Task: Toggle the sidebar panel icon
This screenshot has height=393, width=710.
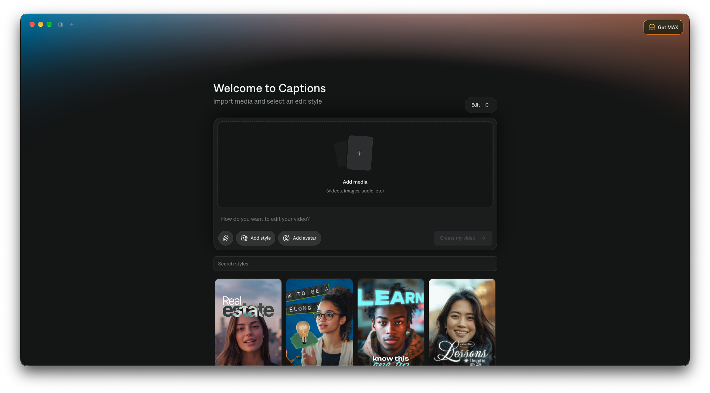Action: (x=61, y=25)
